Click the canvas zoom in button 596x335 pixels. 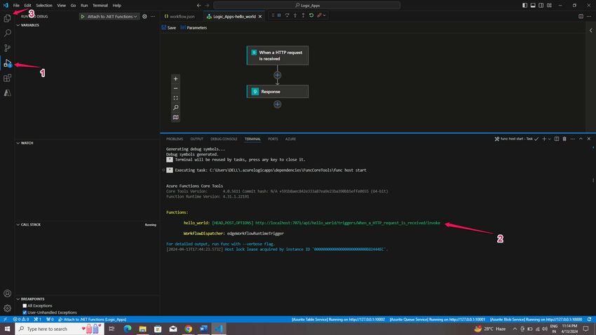(x=175, y=78)
